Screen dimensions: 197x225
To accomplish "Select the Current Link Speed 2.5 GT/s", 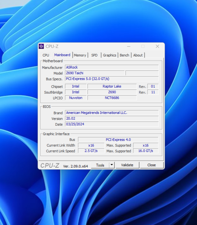I will pos(91,151).
